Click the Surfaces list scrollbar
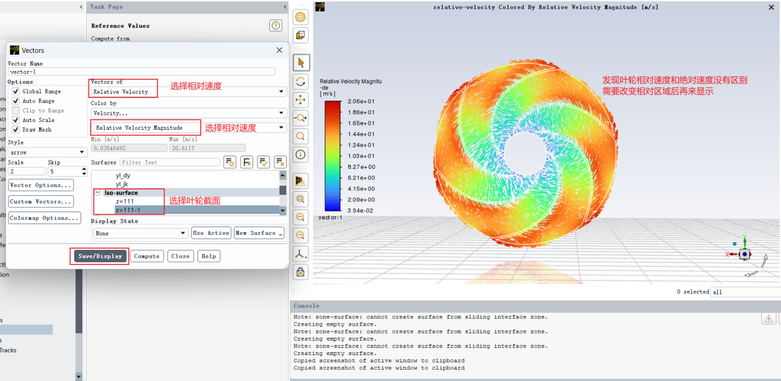Image resolution: width=781 pixels, height=381 pixels. click(x=283, y=193)
